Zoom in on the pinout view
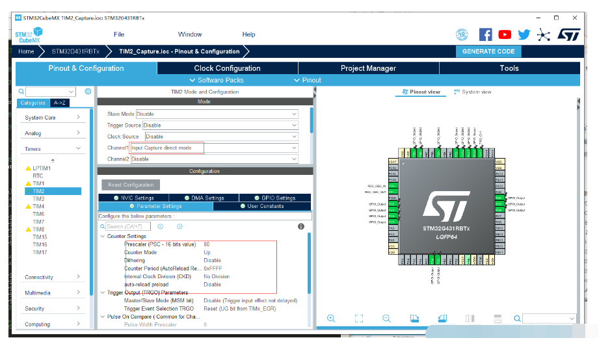 pyautogui.click(x=331, y=319)
